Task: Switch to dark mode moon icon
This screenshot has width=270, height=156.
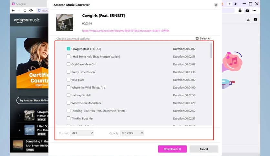Action: [x=235, y=4]
